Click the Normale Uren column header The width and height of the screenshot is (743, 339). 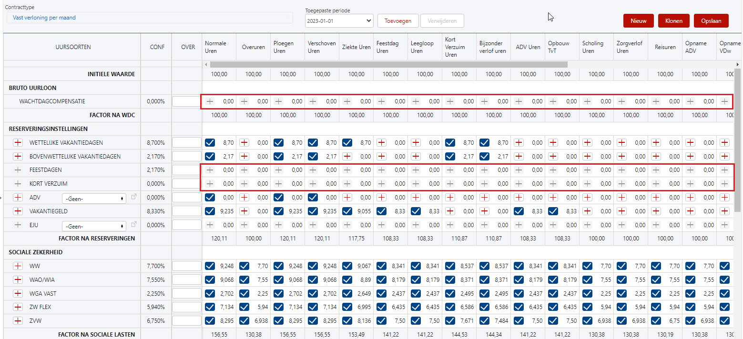219,47
